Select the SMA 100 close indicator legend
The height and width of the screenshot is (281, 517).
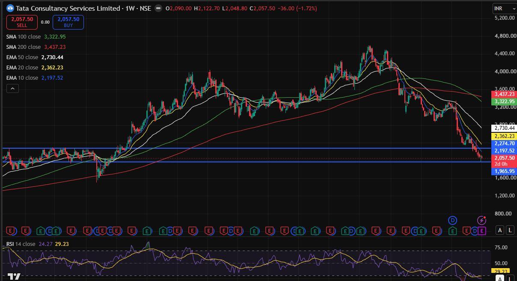[x=24, y=37]
